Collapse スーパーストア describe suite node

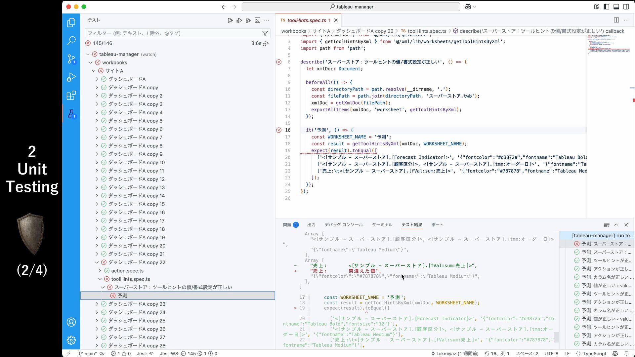(x=103, y=287)
